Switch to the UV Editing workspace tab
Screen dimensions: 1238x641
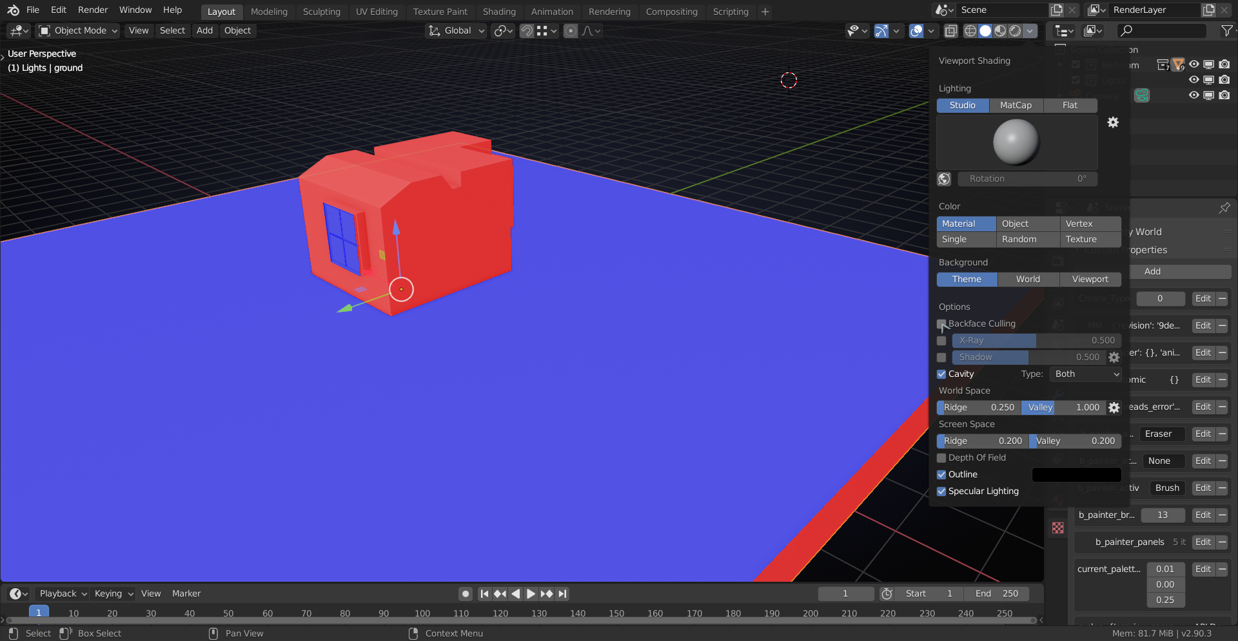tap(377, 12)
